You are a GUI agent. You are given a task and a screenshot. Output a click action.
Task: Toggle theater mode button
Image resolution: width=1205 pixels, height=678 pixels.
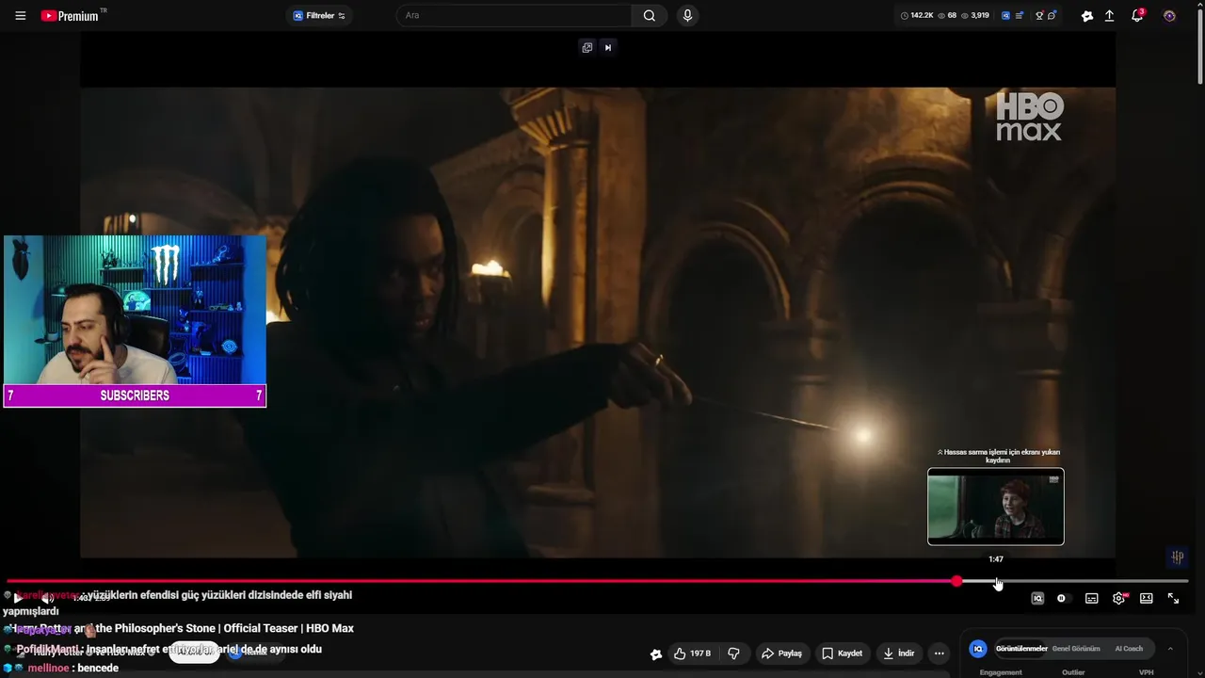[x=1147, y=598]
